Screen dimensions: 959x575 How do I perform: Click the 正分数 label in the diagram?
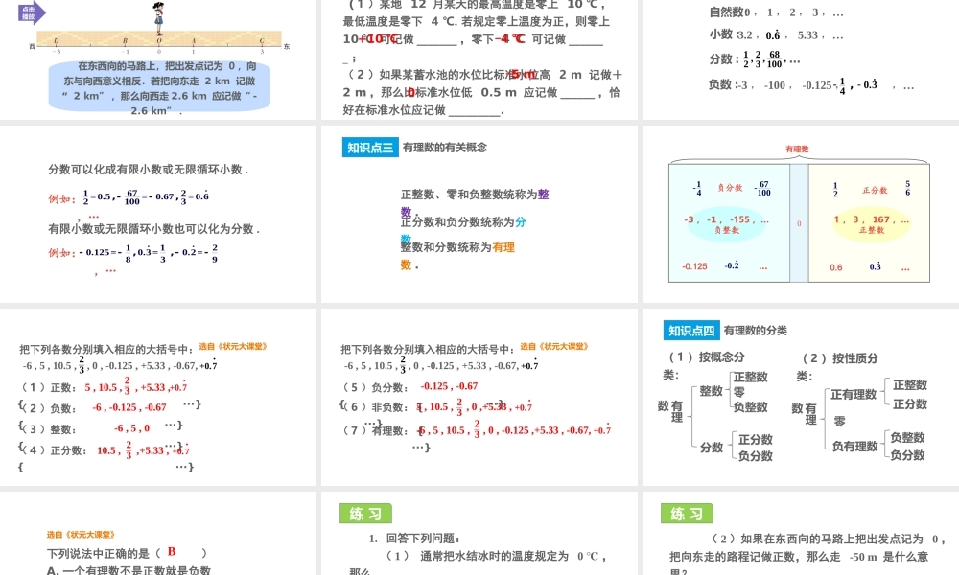875,190
